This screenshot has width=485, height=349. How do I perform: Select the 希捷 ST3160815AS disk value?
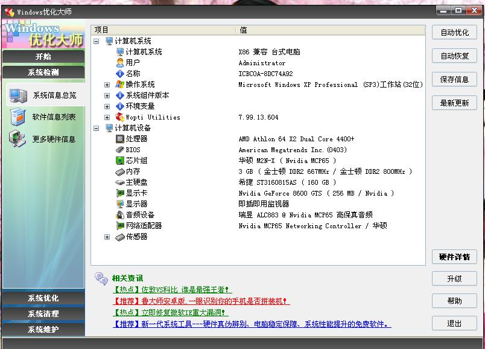coord(287,182)
